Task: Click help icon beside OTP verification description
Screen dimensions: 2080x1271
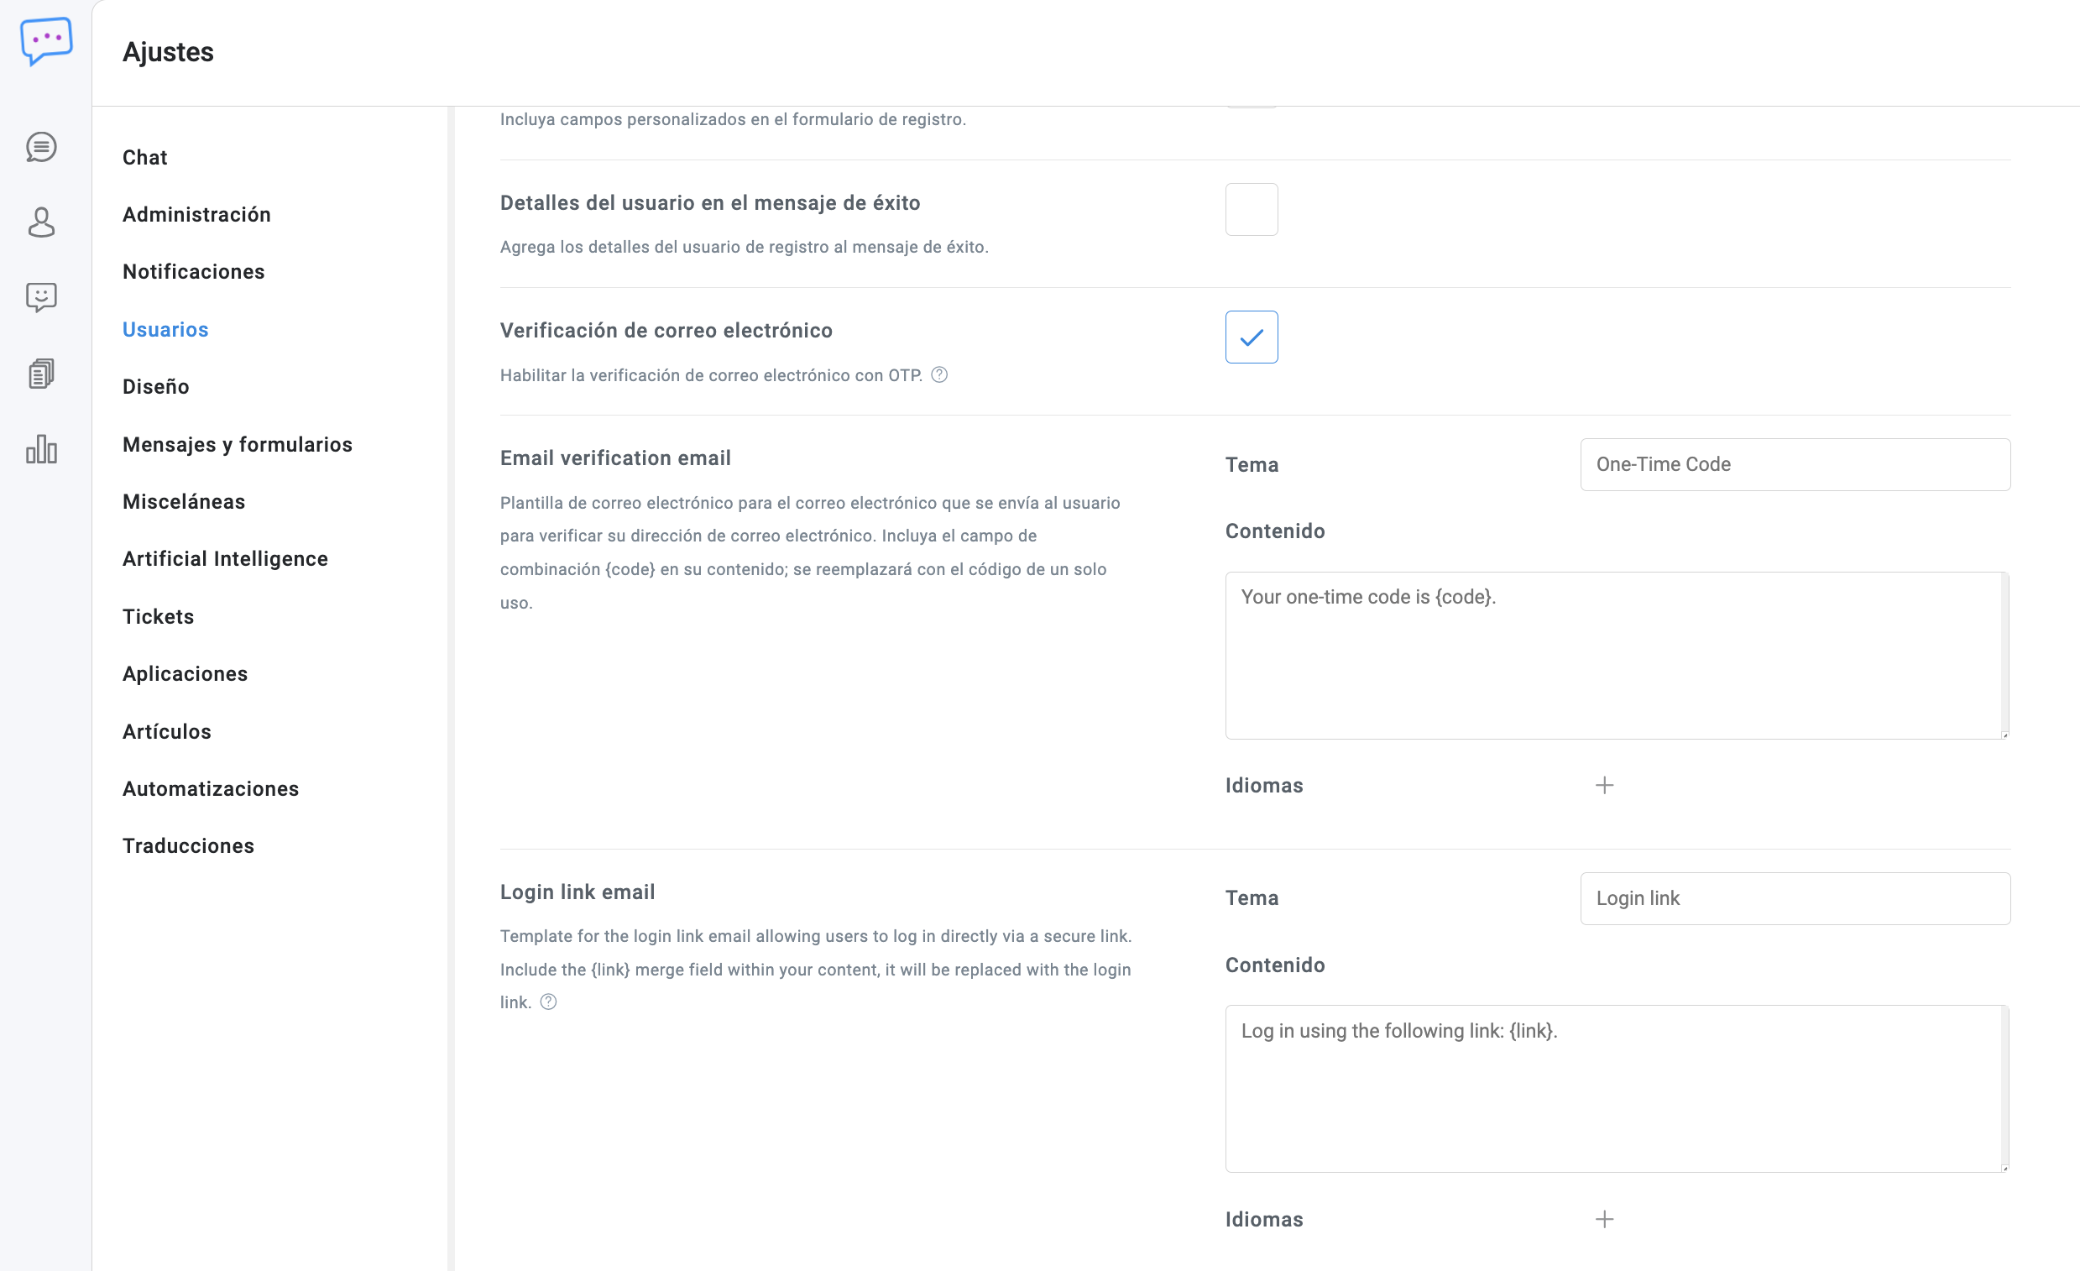Action: (938, 375)
